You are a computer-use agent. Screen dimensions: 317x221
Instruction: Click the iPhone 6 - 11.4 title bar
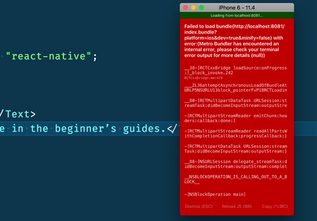click(237, 8)
